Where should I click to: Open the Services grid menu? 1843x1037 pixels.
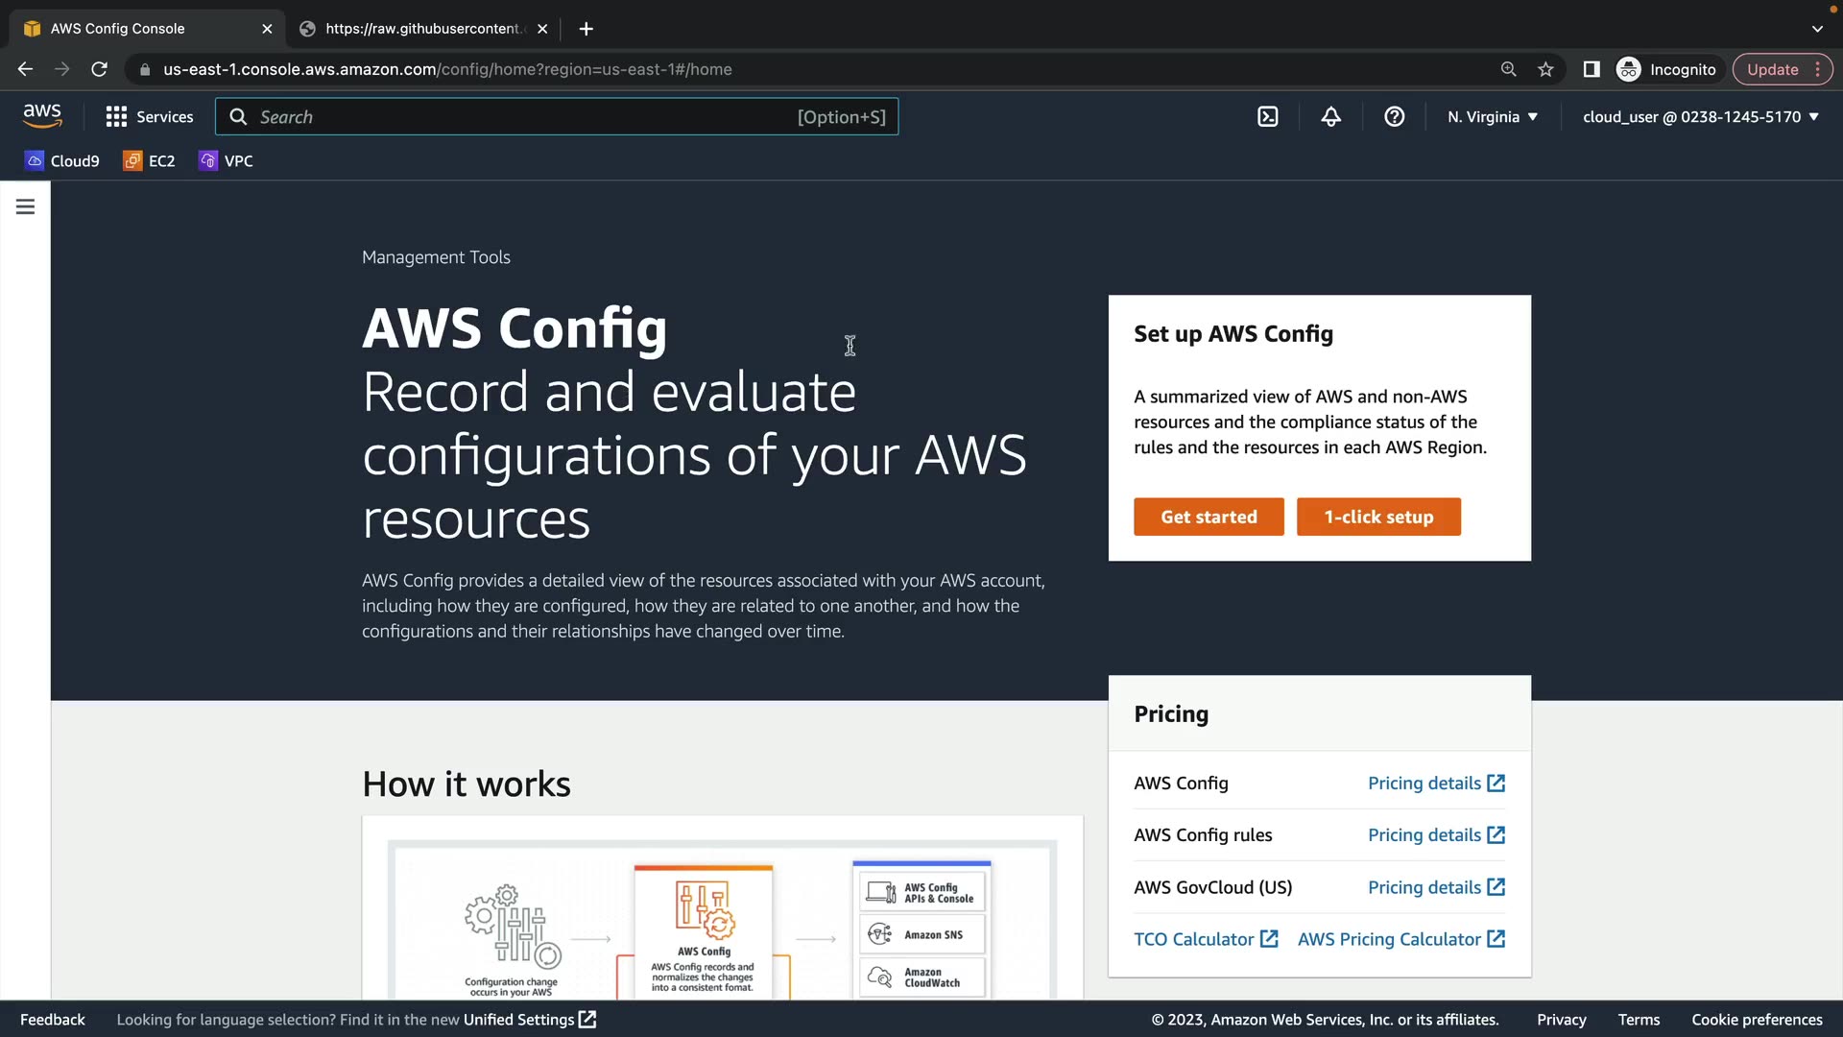tap(149, 117)
